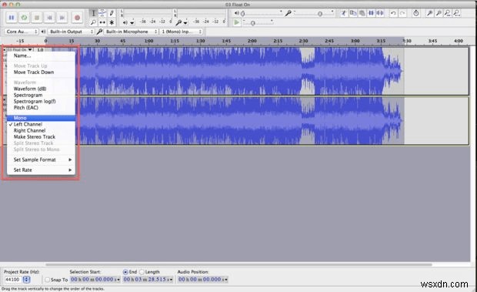This screenshot has height=292, width=477.
Task: Click the Play-at-speed green arrow
Action: (236, 22)
